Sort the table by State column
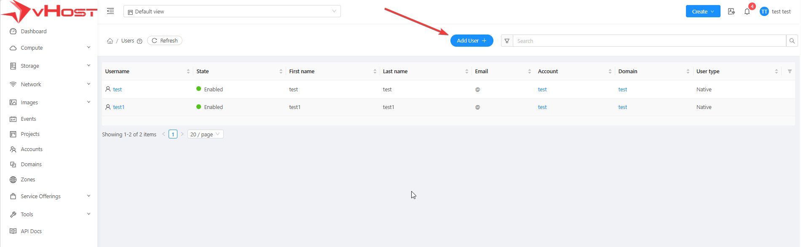Screen dimensions: 801x247 (x=281, y=72)
